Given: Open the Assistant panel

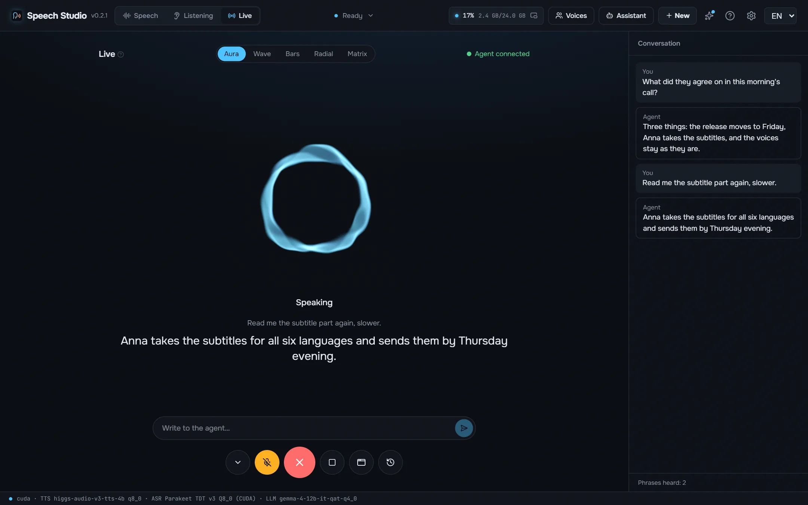Looking at the screenshot, I should coord(626,16).
